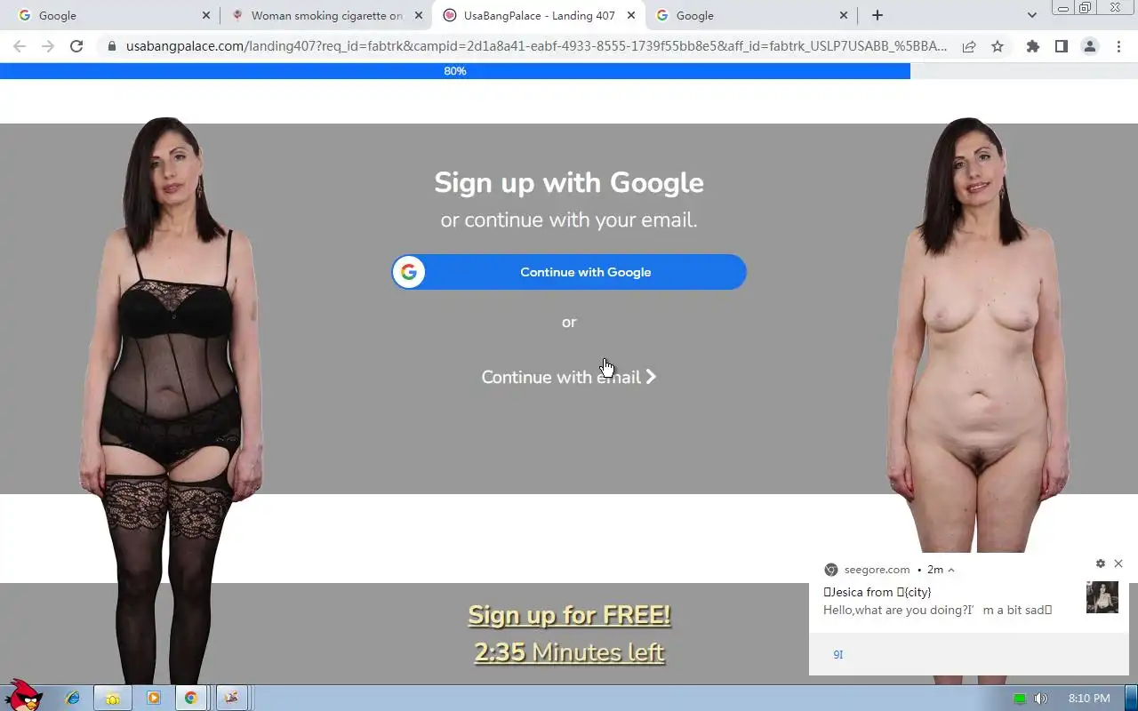Open the Chrome profile avatar

(x=1089, y=46)
